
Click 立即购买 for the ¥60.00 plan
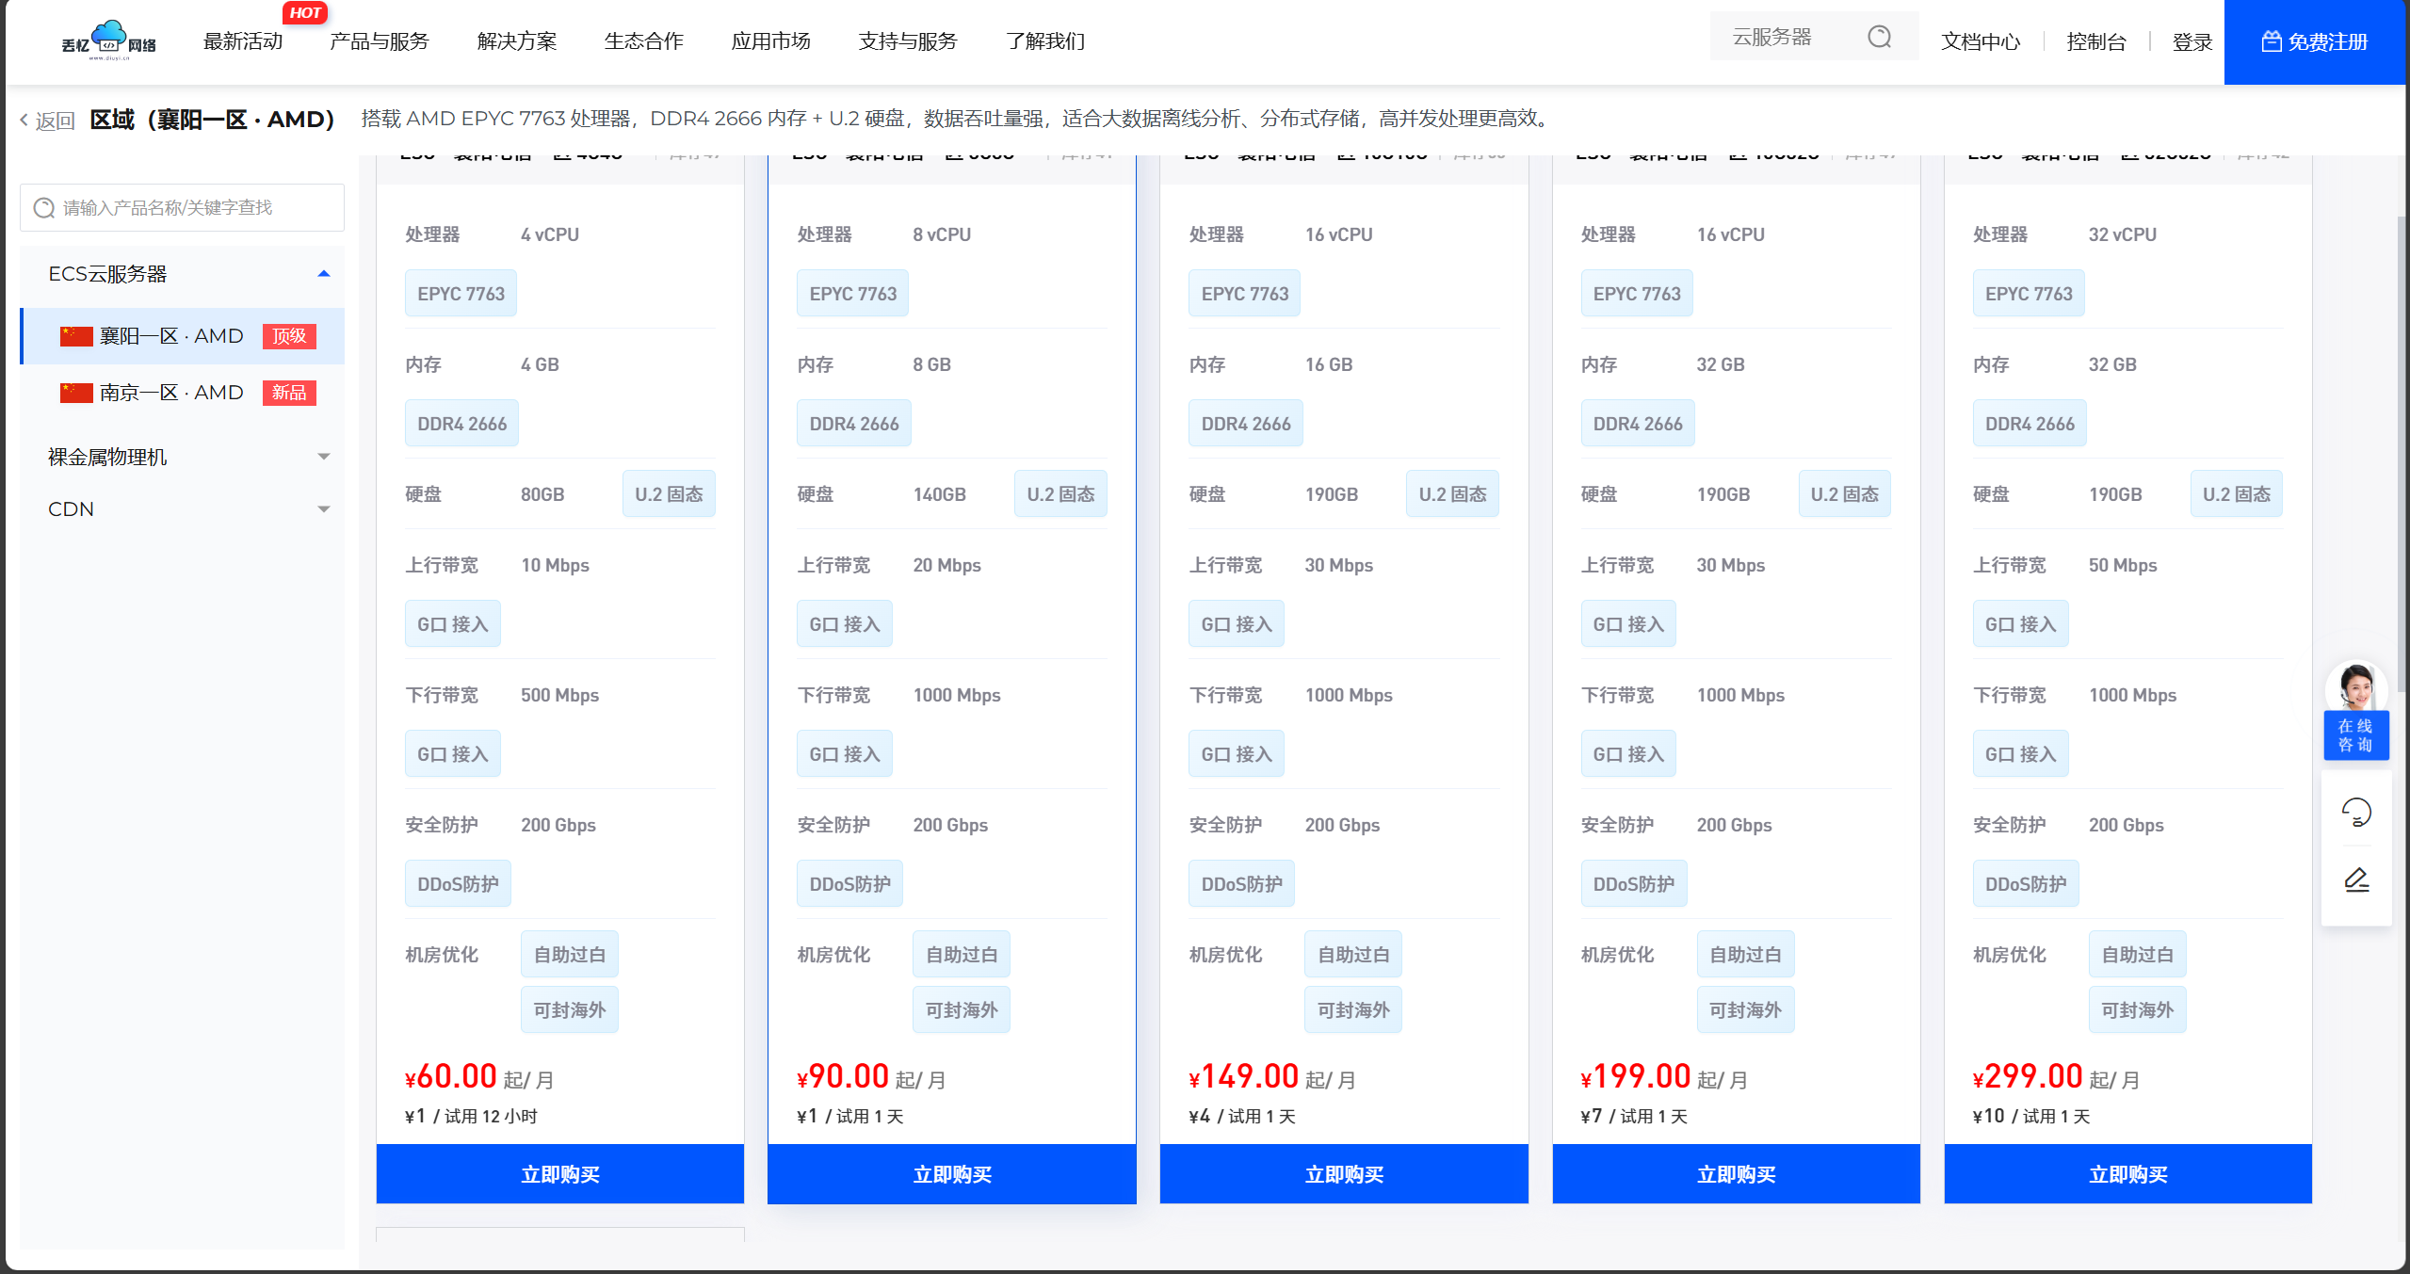coord(559,1174)
